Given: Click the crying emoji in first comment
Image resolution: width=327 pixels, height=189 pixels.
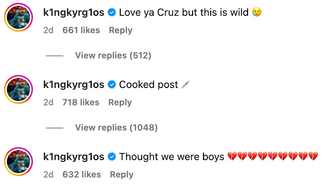Looking at the screenshot, I should tap(257, 13).
